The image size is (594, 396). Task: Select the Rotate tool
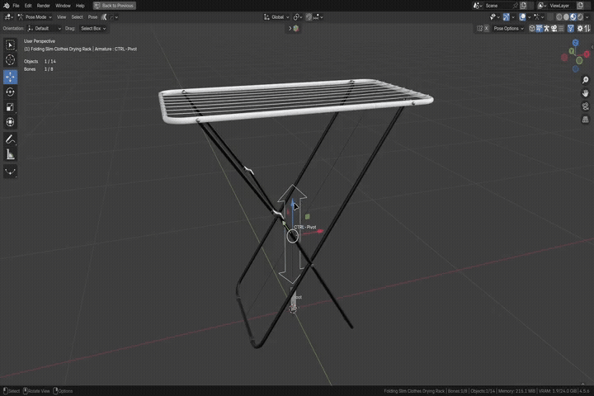(10, 92)
